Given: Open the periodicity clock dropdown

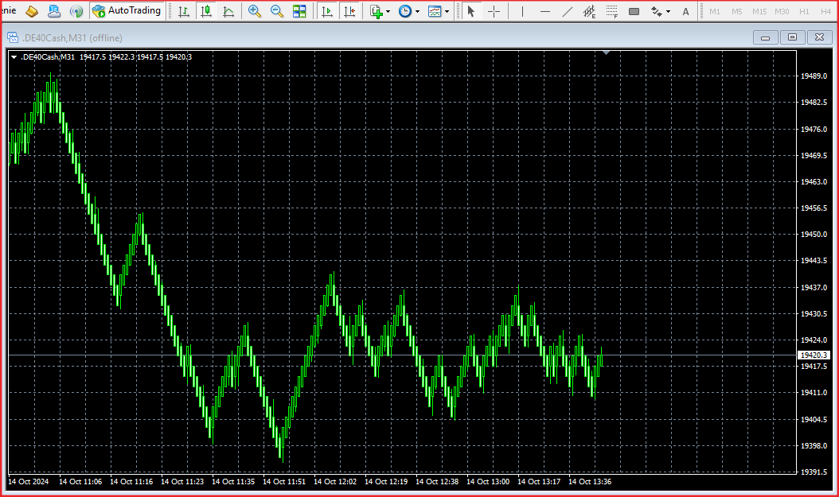Looking at the screenshot, I should (x=408, y=11).
